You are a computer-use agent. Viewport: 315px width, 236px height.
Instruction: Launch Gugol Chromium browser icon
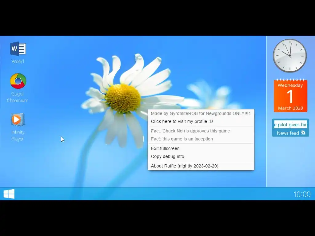[18, 81]
